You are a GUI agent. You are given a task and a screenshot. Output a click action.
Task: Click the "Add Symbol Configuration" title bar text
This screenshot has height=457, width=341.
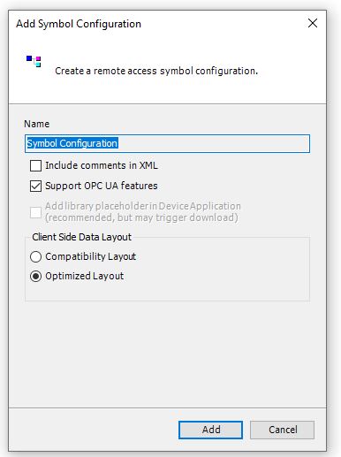79,24
